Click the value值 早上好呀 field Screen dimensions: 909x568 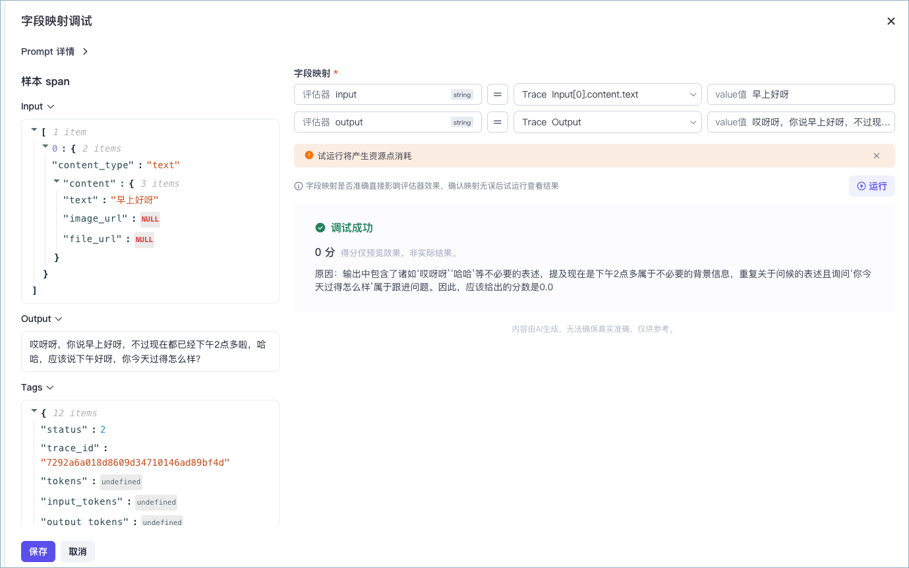coord(801,94)
